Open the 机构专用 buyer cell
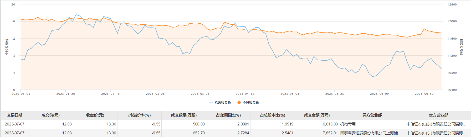 click(x=348, y=124)
